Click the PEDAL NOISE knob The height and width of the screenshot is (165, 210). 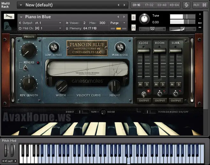[x=120, y=47]
